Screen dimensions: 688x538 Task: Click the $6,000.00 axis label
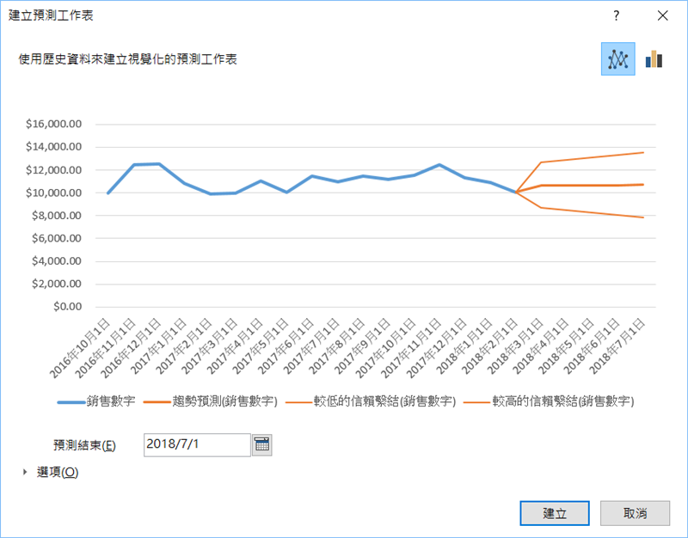point(57,238)
